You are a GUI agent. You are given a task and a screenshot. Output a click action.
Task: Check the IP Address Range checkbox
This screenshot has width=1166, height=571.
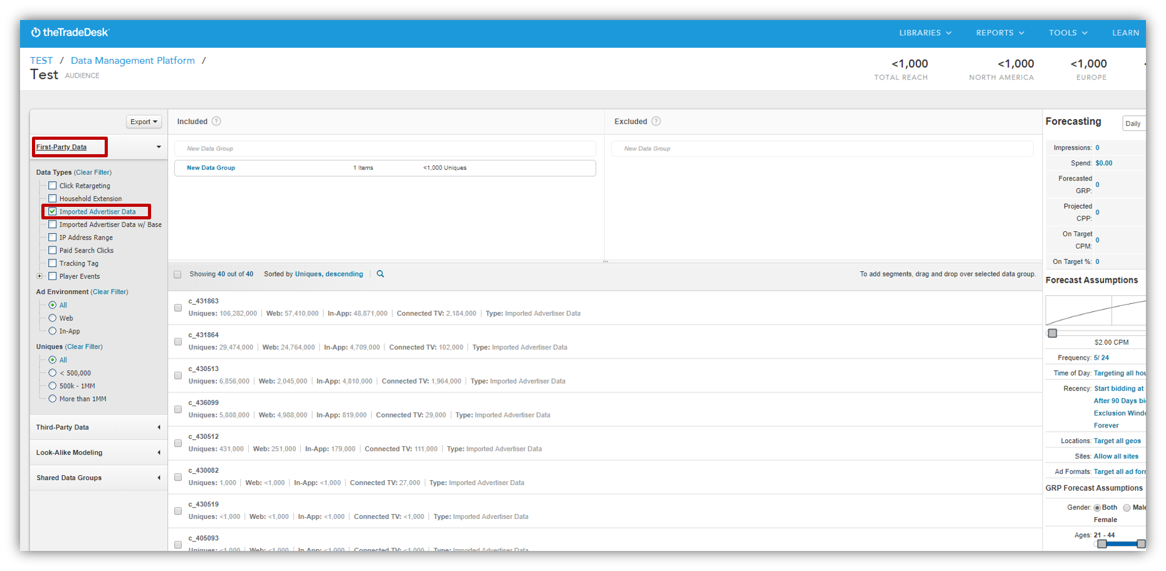pos(53,238)
